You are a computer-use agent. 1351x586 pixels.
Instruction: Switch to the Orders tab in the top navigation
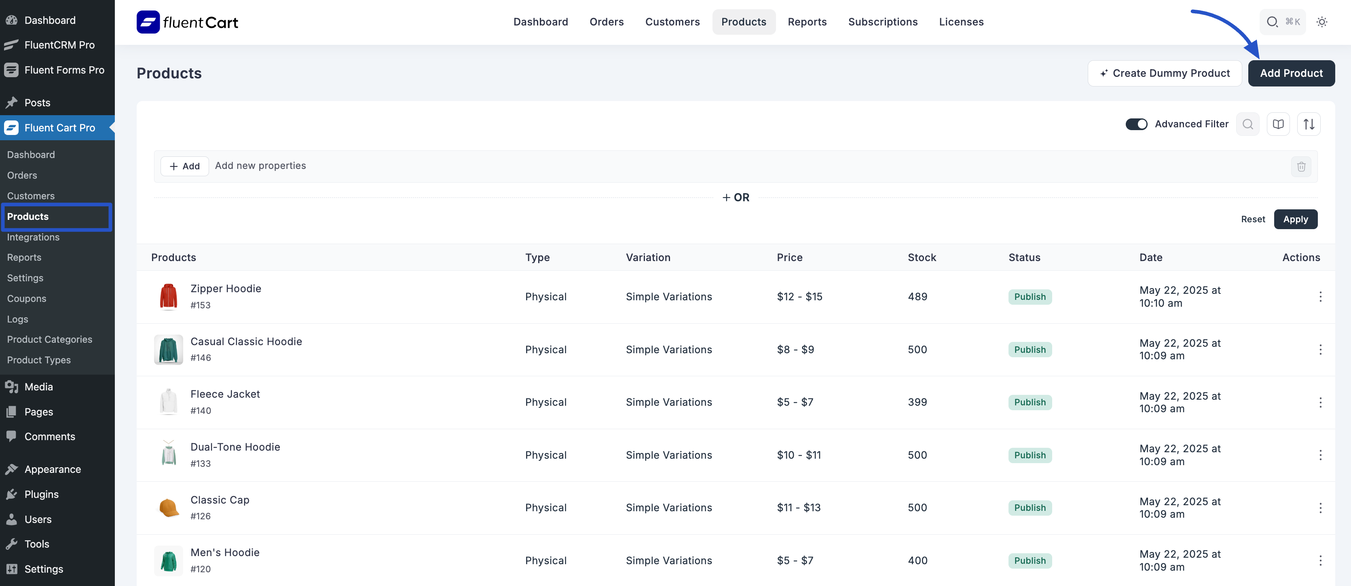click(606, 21)
